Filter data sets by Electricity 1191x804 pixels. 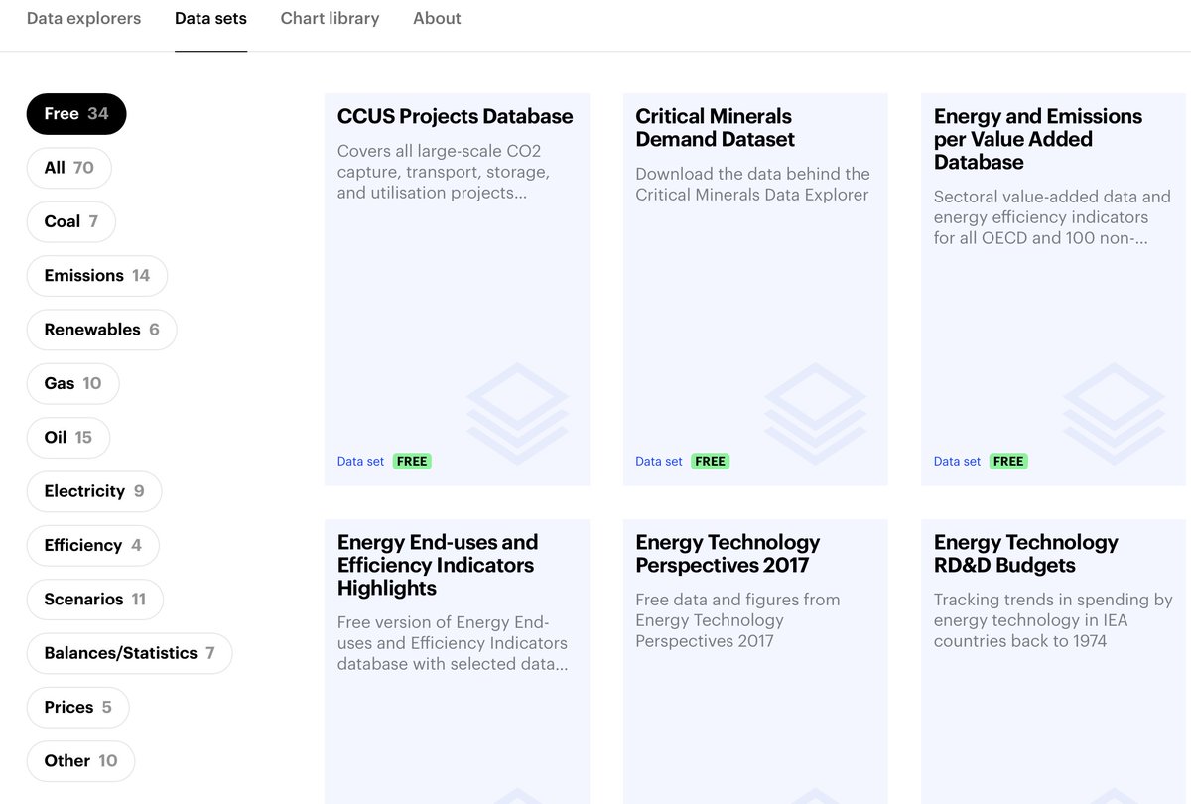(x=93, y=491)
